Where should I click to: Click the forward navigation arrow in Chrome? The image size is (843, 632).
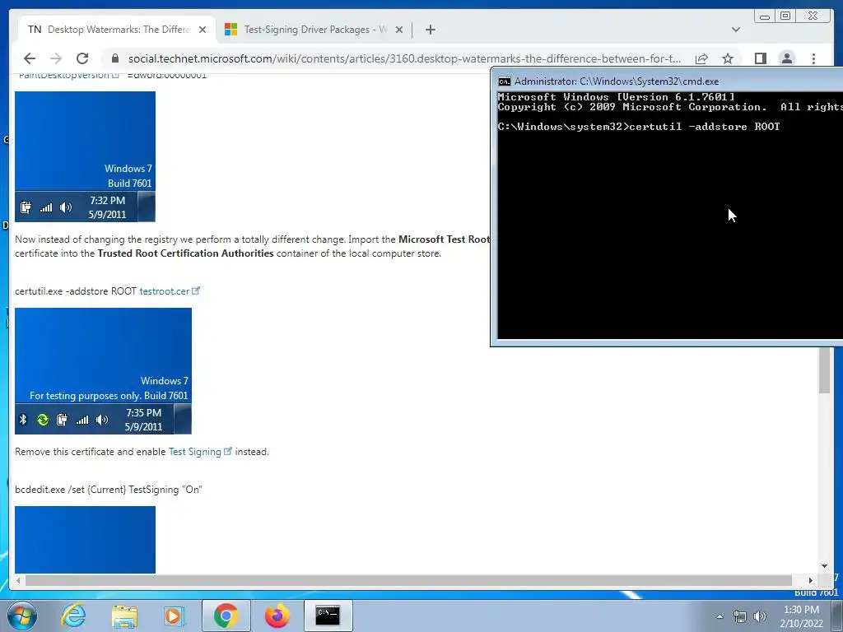(56, 58)
